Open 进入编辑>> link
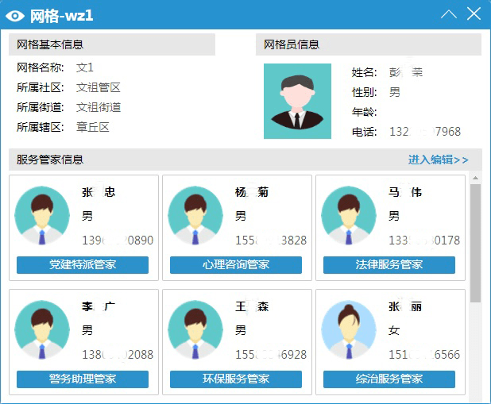This screenshot has width=491, height=404. [x=438, y=160]
